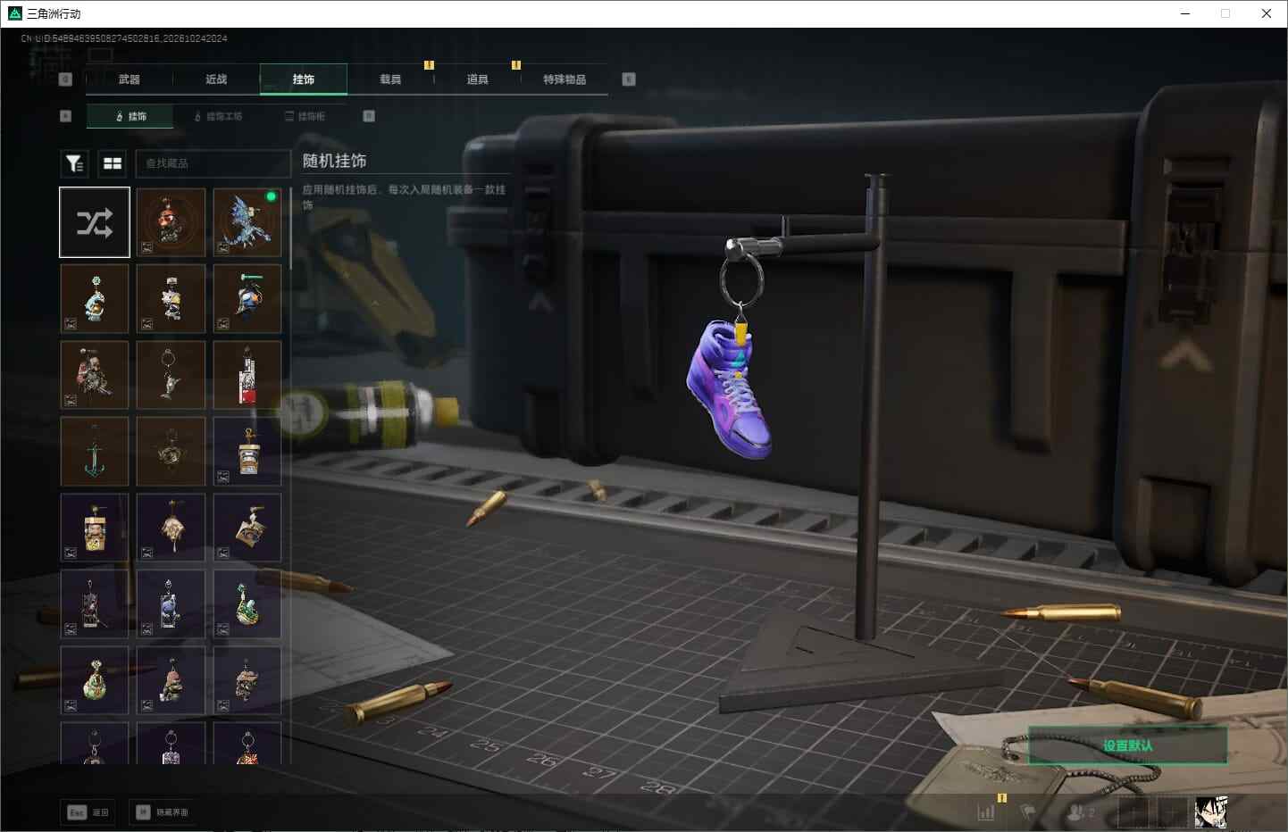The height and width of the screenshot is (832, 1288).
Task: Open the 武器 weapons tab
Action: point(130,79)
